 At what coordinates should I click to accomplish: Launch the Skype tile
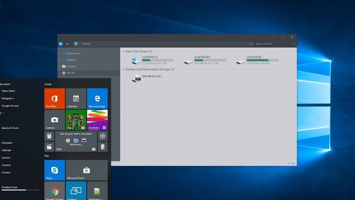[x=55, y=170]
